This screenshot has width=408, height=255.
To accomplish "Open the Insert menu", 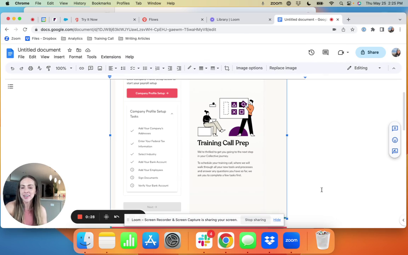I will pyautogui.click(x=59, y=57).
